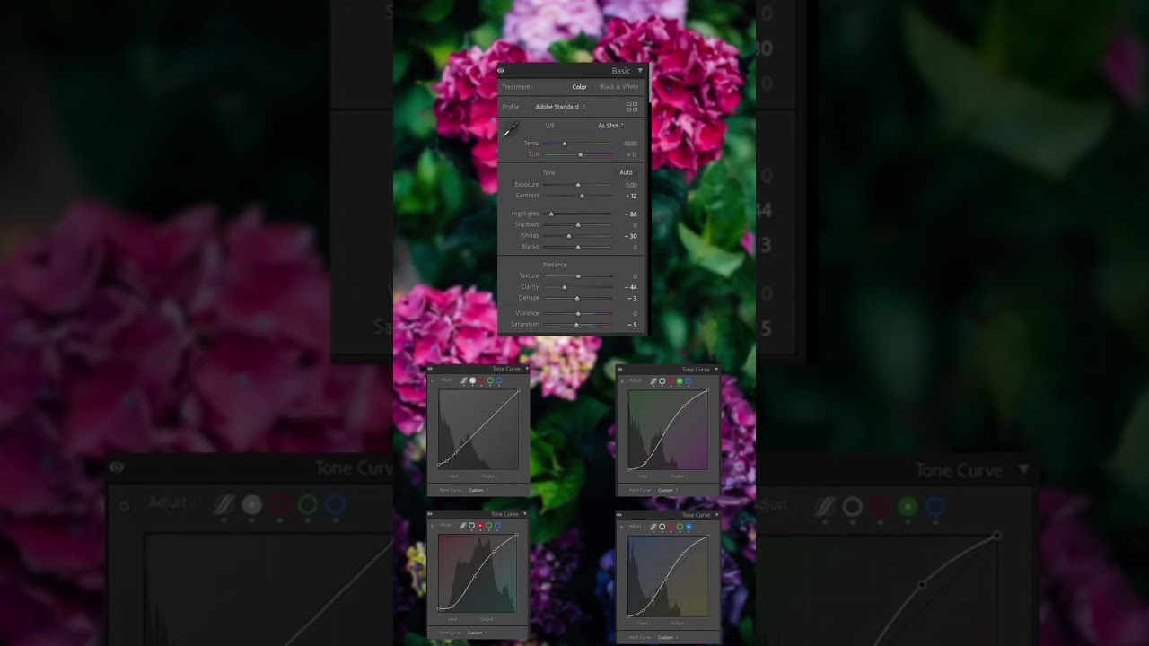Click the Tint slider handle

(x=581, y=154)
